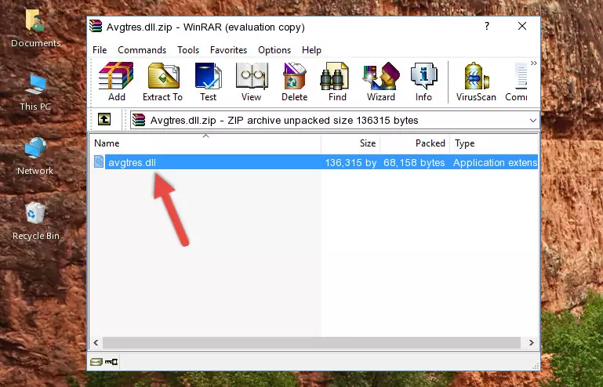The image size is (603, 387).
Task: Click the drive icon in status bar
Action: click(96, 362)
